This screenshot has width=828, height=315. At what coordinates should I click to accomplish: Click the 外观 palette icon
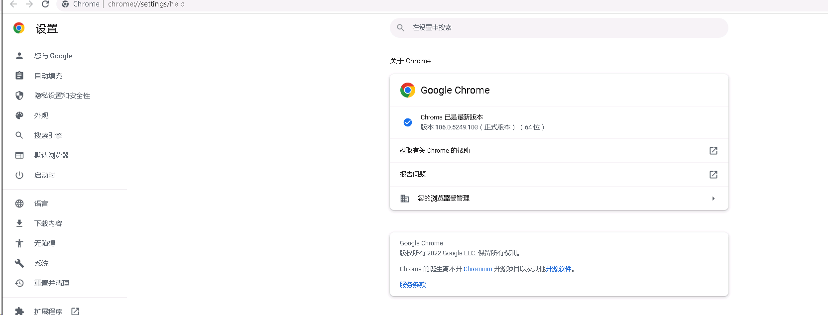tap(19, 115)
